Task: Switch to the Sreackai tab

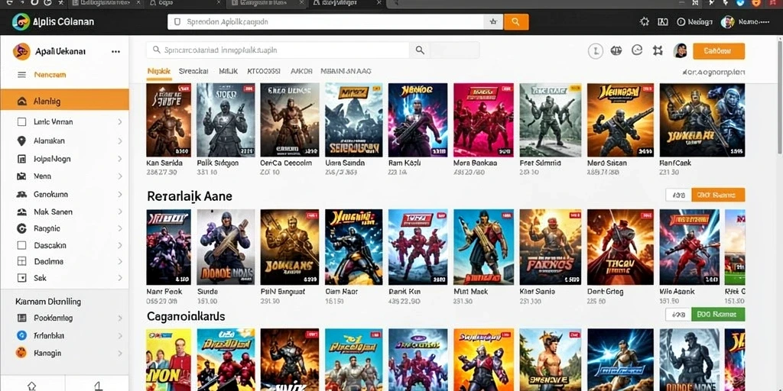Action: tap(193, 71)
